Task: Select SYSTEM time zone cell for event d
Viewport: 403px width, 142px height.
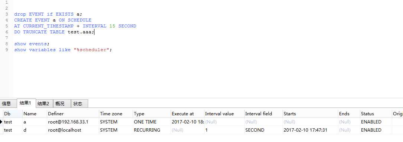Action: pyautogui.click(x=116, y=130)
